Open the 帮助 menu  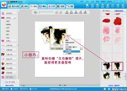97,2
